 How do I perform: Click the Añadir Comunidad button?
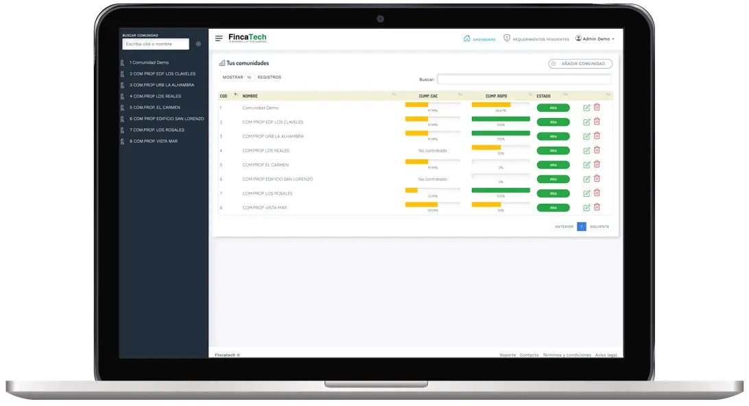tap(580, 64)
